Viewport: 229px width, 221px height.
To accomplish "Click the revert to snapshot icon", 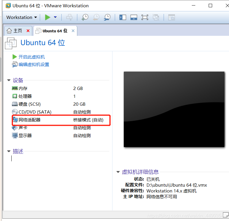I will coord(96,17).
